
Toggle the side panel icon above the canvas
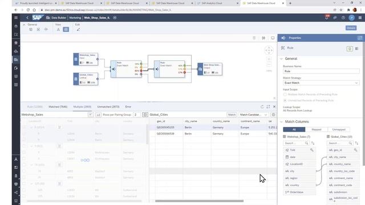pyautogui.click(x=273, y=38)
